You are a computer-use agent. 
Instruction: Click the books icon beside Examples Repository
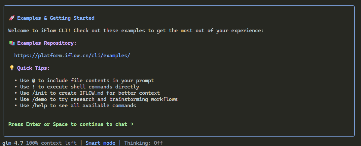12,43
